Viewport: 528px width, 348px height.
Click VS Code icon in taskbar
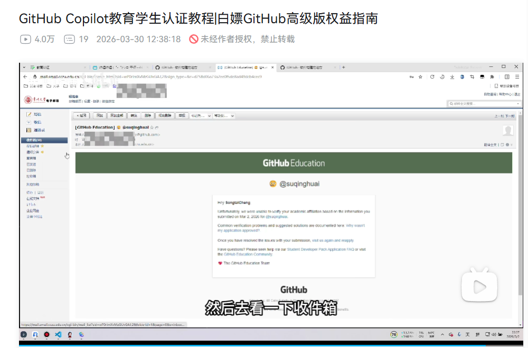[x=58, y=334]
